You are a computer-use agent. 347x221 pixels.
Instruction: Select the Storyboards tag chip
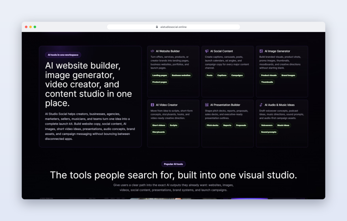click(x=159, y=132)
